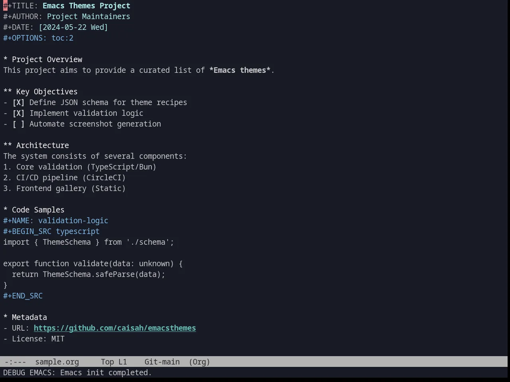Check the Automate screenshot generation box
The image size is (510, 382).
18,124
